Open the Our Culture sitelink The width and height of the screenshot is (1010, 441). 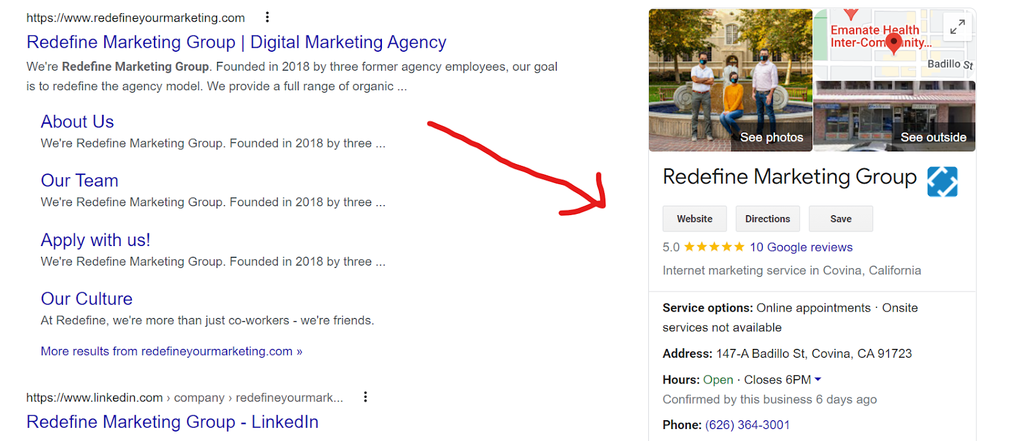click(x=86, y=299)
